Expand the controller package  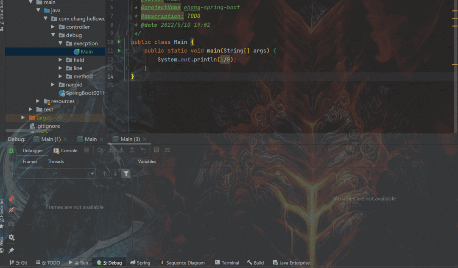coord(53,27)
